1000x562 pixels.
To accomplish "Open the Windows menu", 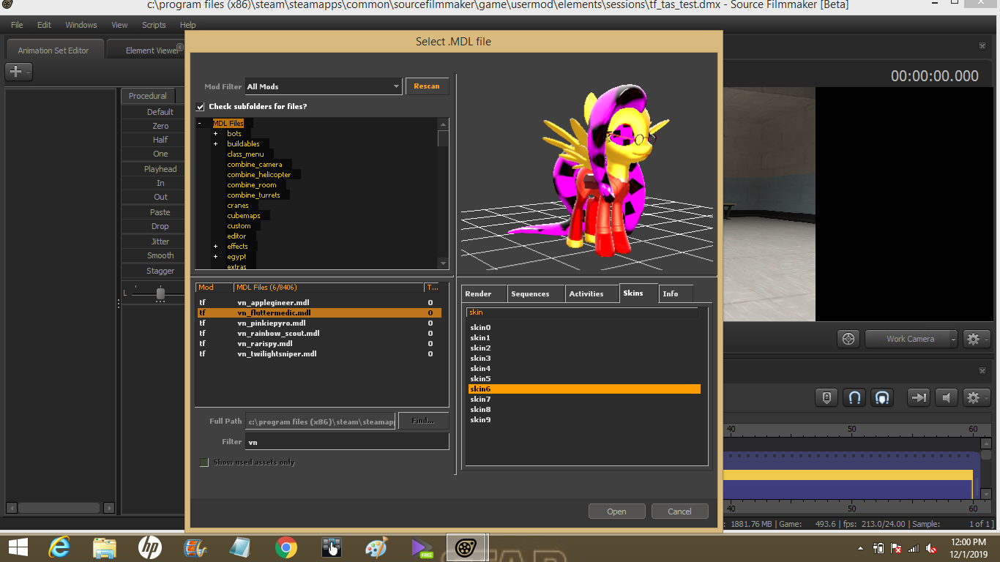I will [81, 25].
